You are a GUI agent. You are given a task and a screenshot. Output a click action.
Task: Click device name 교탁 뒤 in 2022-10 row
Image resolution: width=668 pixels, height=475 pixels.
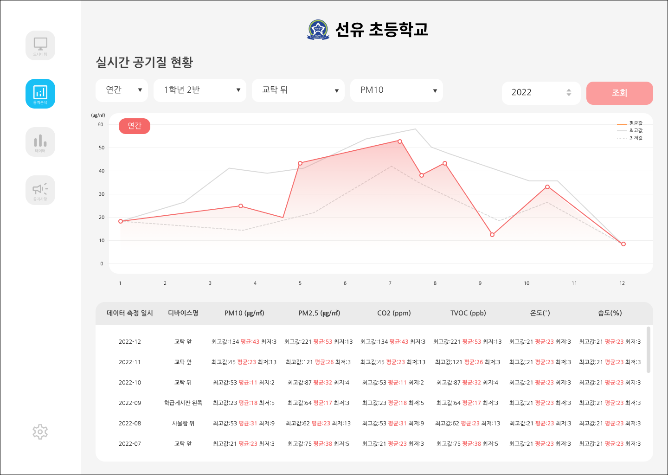(183, 383)
